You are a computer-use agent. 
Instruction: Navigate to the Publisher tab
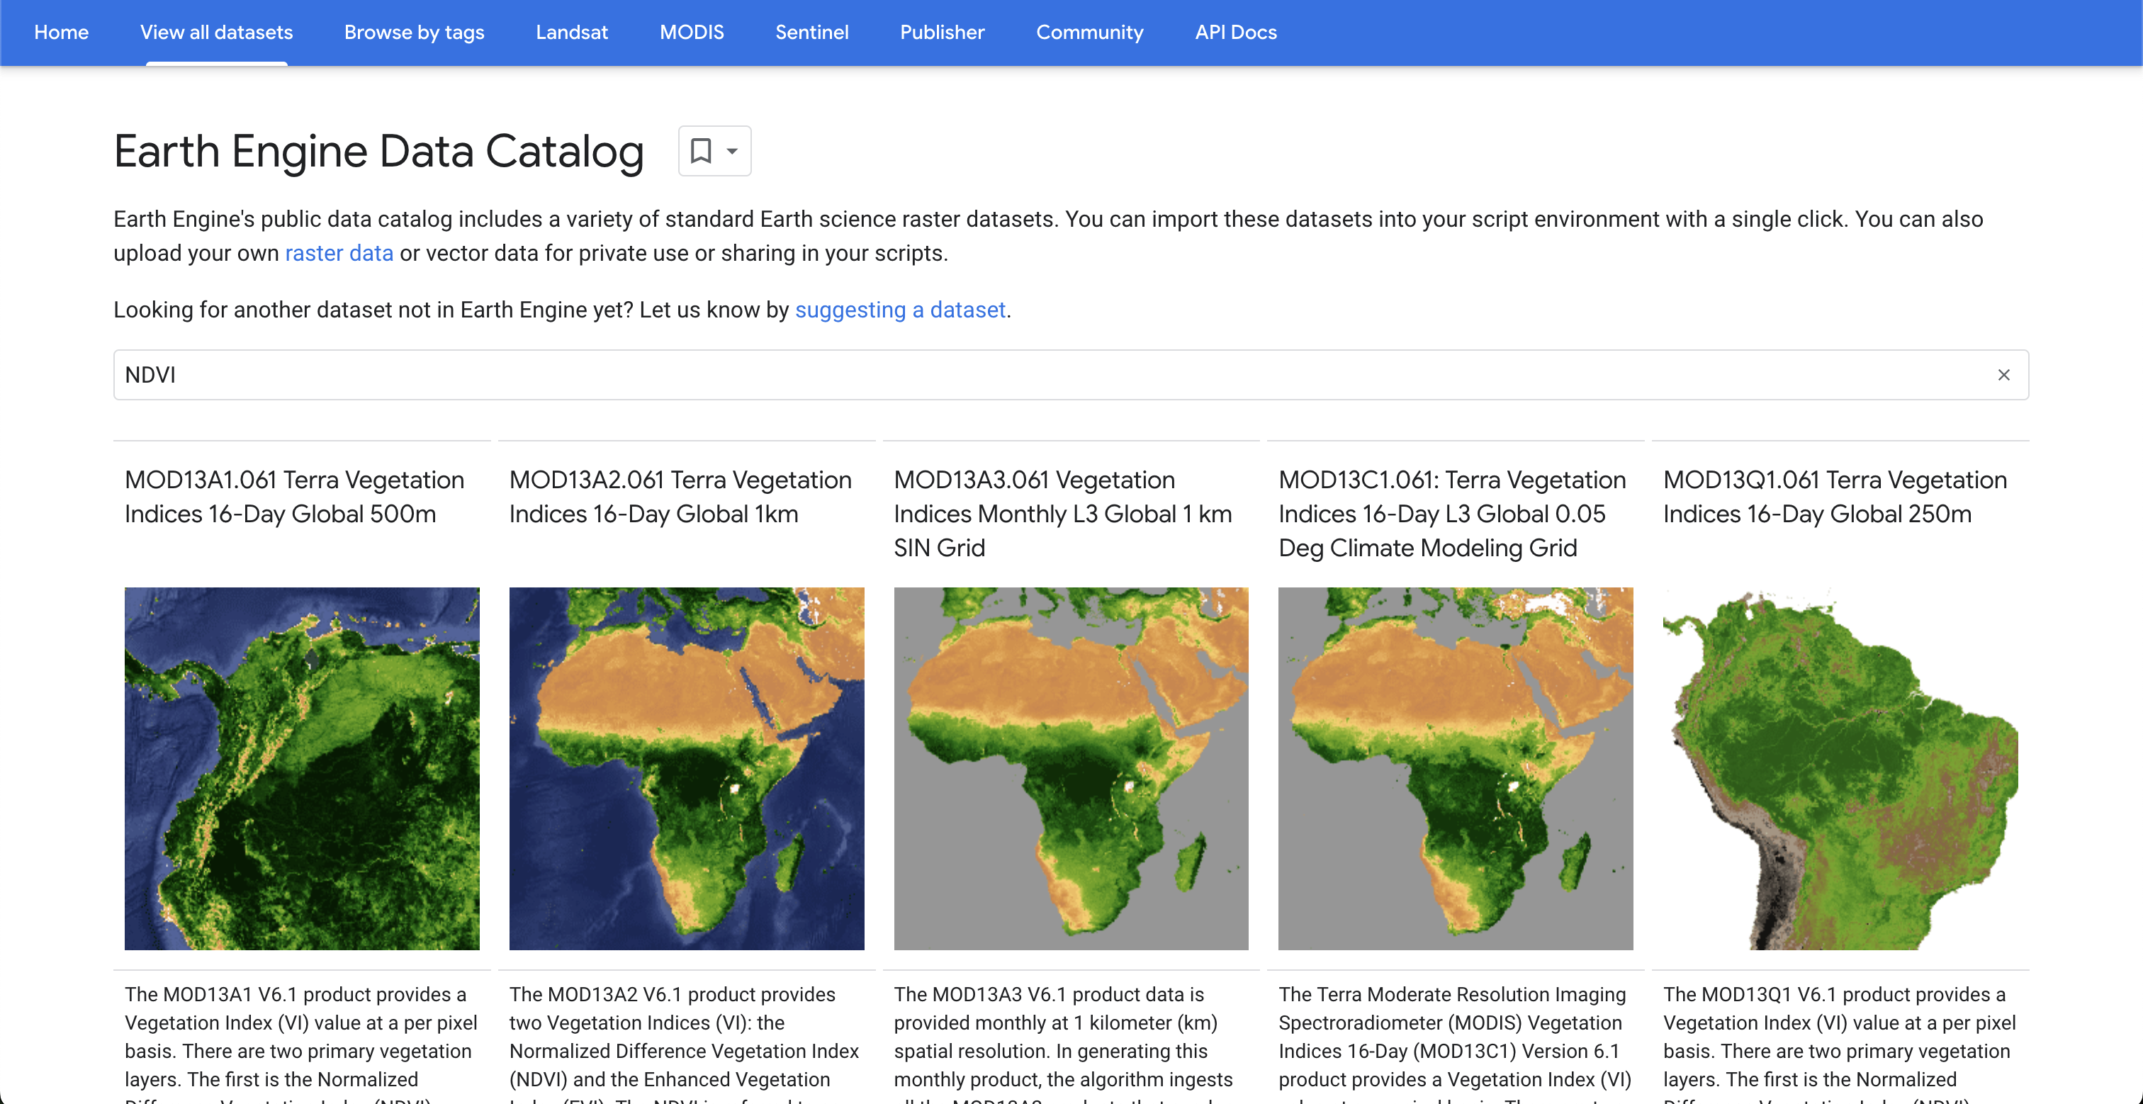click(x=942, y=33)
